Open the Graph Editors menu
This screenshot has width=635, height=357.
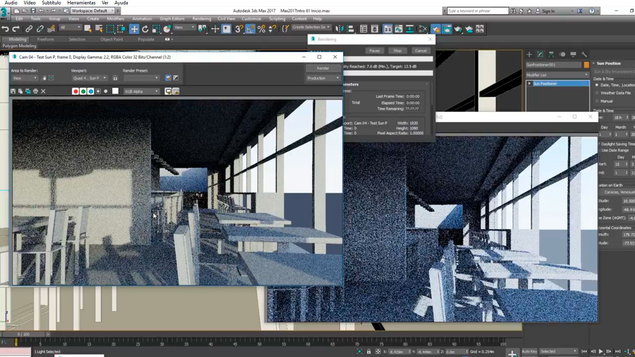click(x=172, y=19)
